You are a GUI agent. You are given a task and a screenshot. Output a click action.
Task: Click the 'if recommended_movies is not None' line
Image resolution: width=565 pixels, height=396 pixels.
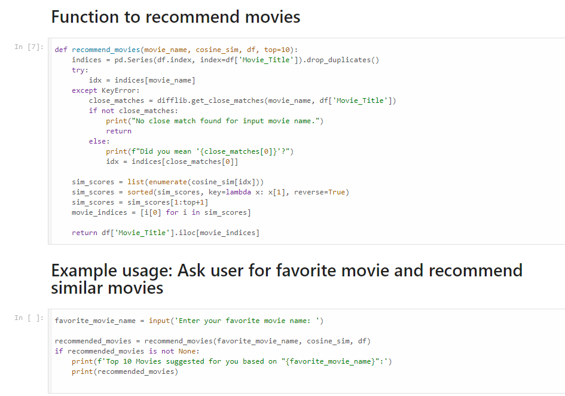pyautogui.click(x=127, y=351)
